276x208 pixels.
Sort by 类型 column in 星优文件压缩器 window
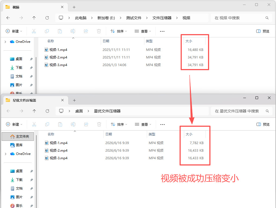165,134
